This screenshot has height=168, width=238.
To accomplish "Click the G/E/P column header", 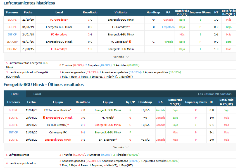I will [x=130, y=102].
